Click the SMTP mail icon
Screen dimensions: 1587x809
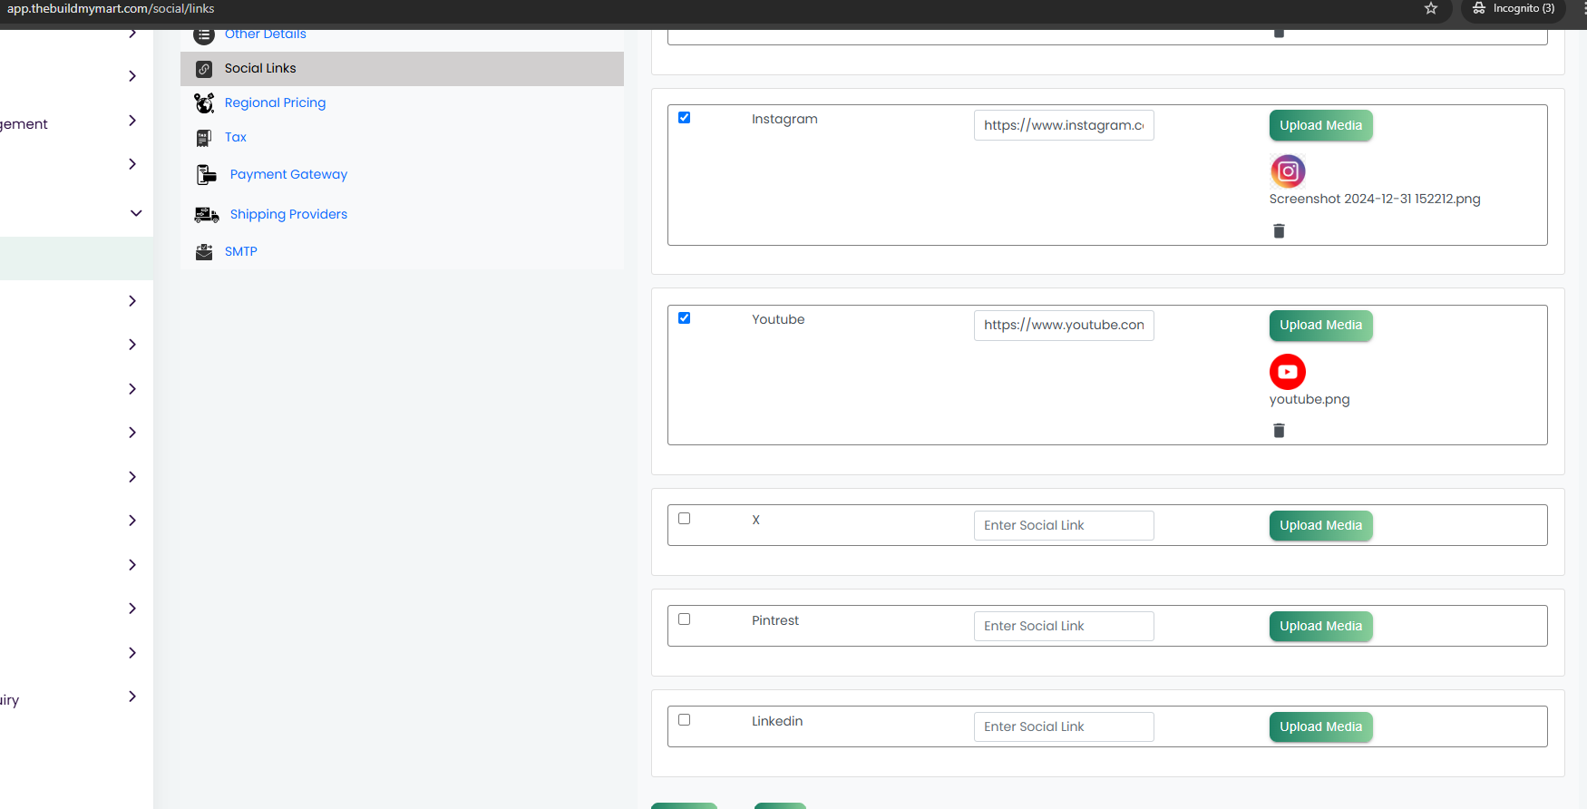coord(204,252)
